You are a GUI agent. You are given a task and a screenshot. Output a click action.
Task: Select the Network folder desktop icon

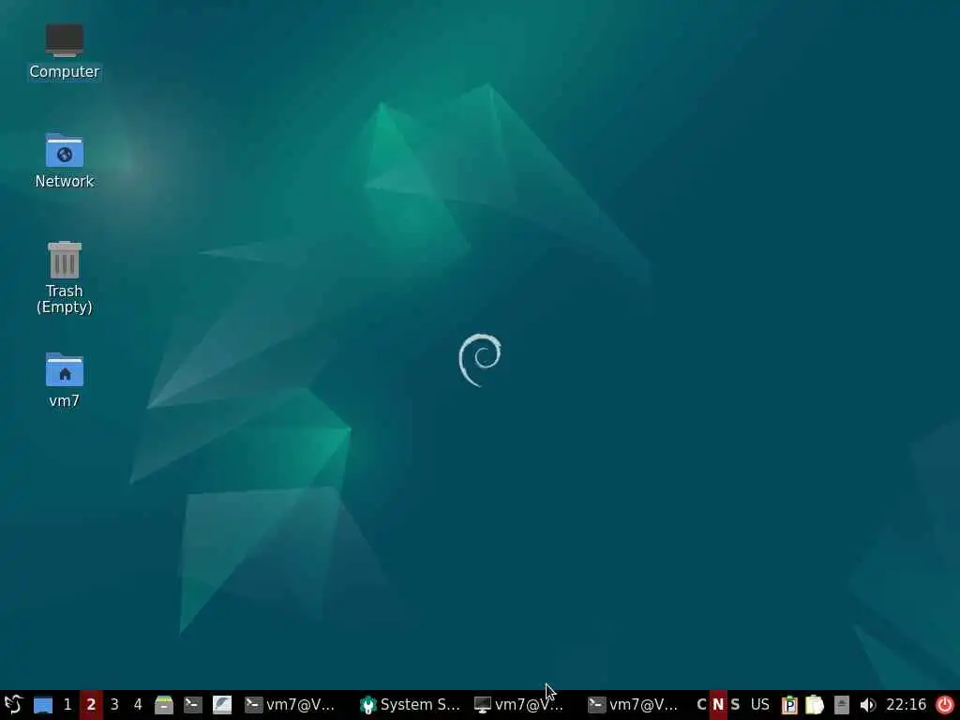65,161
